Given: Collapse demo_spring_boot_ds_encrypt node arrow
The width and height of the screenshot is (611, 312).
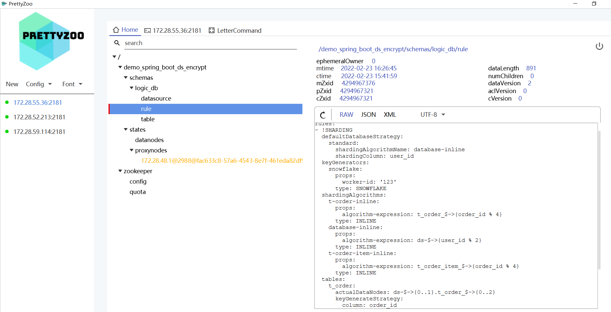Looking at the screenshot, I should [120, 67].
